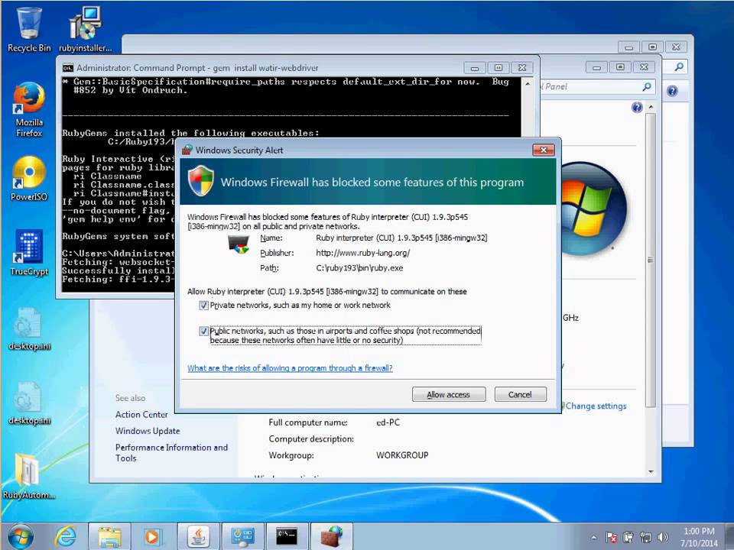Screen dimensions: 734x550
Task: Open TrueCrypt desktop shortcut
Action: pos(29,253)
